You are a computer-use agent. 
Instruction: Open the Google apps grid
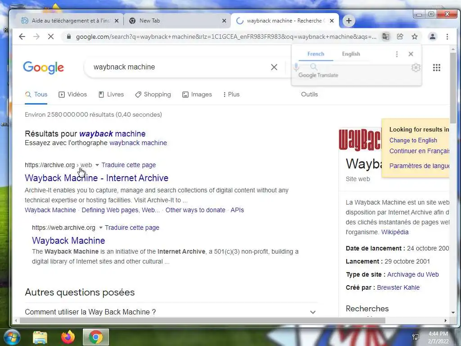[437, 68]
